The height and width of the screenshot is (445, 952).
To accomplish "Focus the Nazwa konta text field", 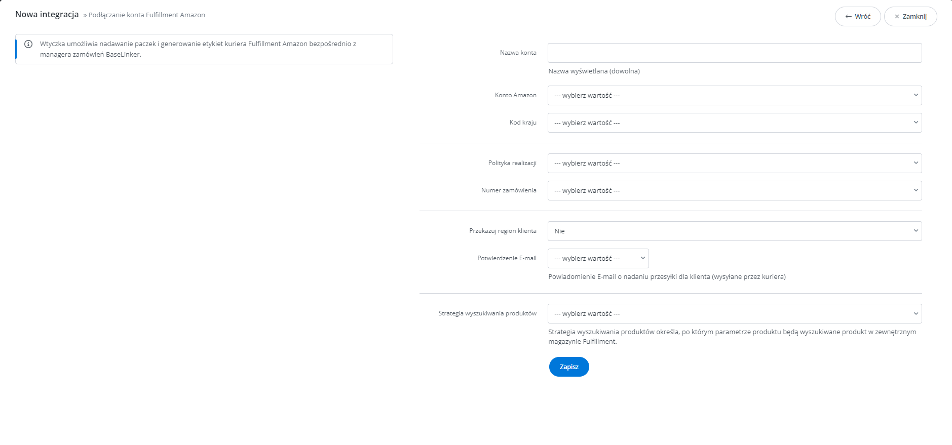I will click(735, 53).
